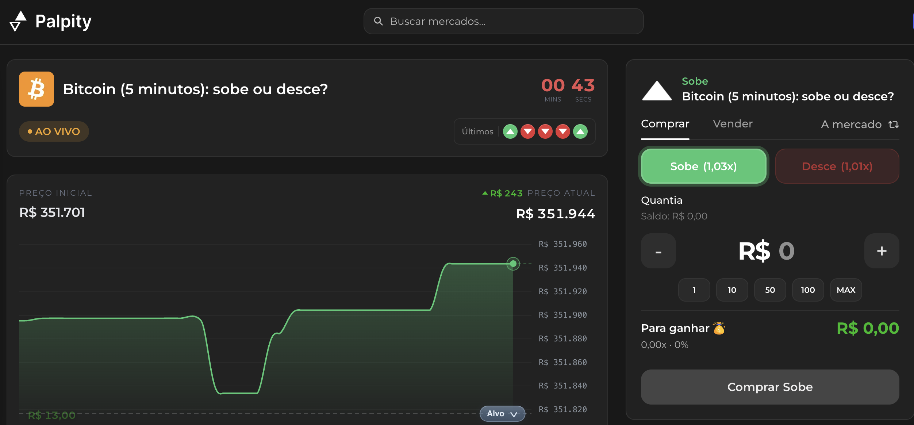Click the R$ 351.944 current price
914x425 pixels.
555,214
